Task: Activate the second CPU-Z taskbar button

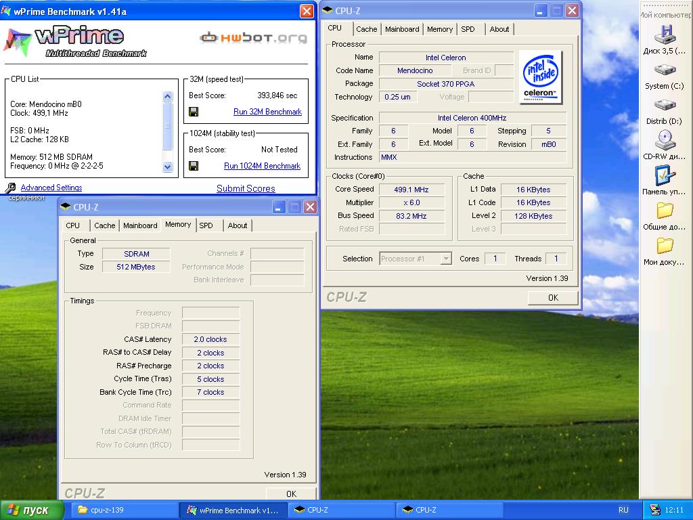Action: click(449, 510)
